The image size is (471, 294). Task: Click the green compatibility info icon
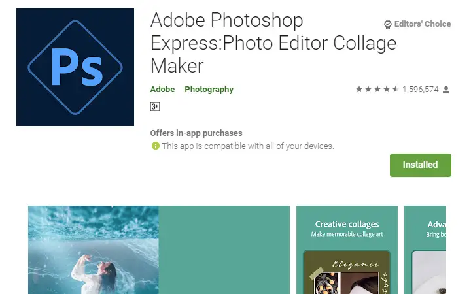[156, 146]
